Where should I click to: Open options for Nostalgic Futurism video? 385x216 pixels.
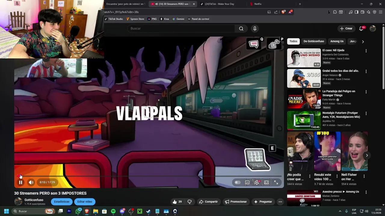click(x=366, y=114)
